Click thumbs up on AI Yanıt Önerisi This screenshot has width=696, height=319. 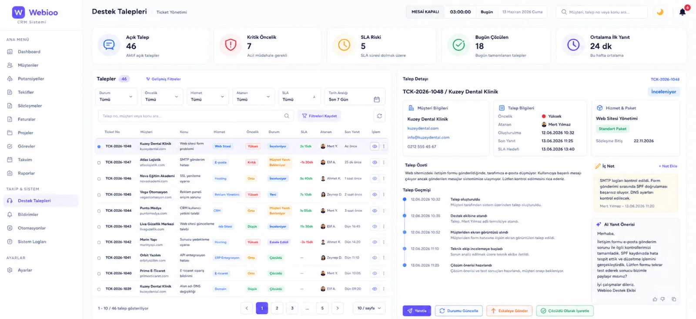tap(655, 299)
